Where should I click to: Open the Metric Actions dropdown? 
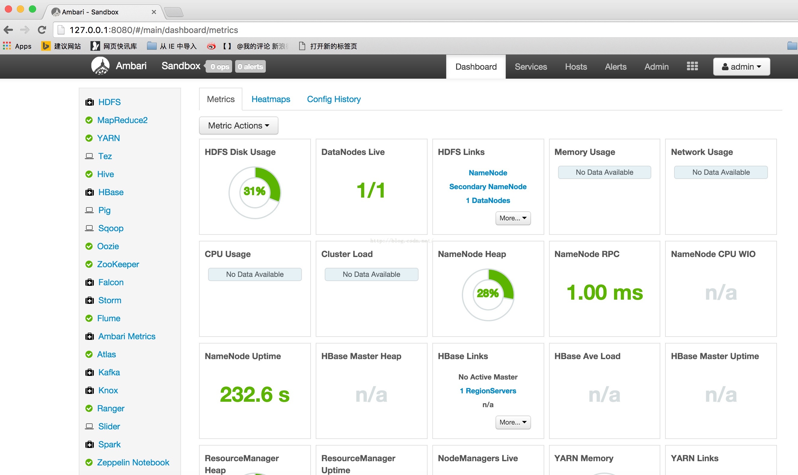coord(238,126)
